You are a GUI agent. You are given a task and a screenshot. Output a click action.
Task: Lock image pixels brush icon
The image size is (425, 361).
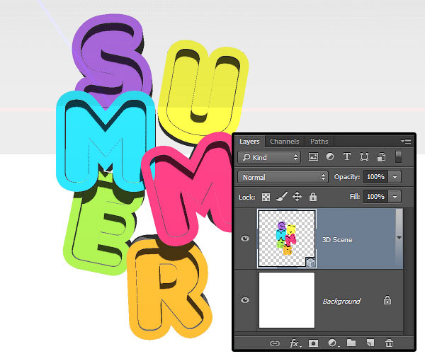282,197
